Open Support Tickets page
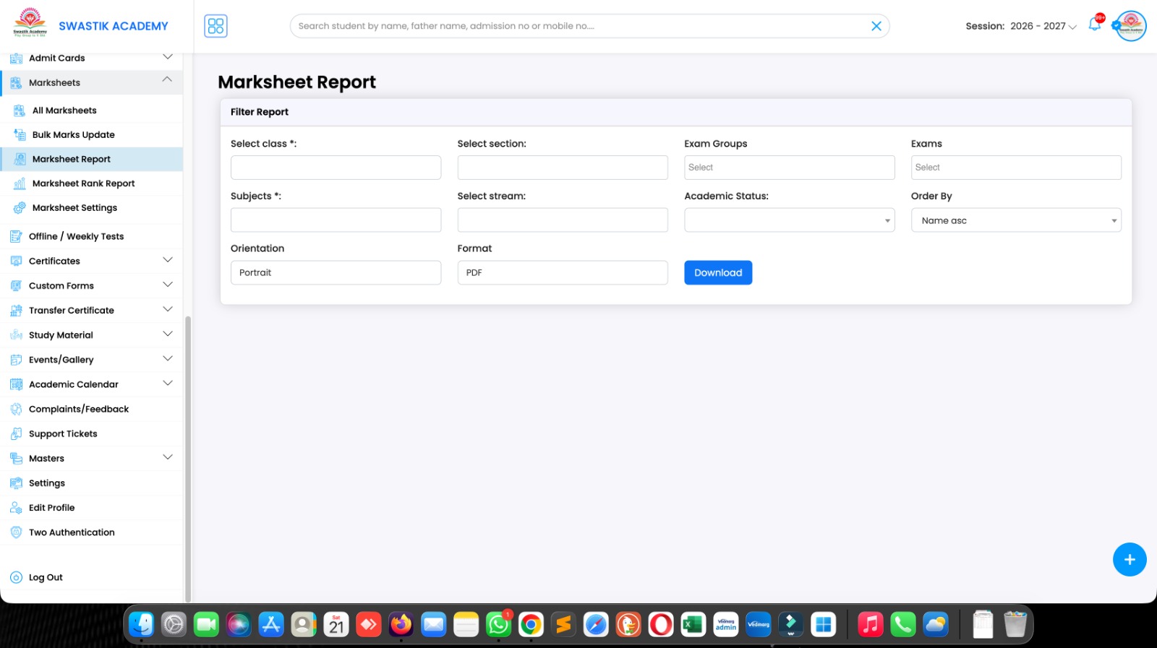Screen dimensions: 1157x648 [x=91, y=433]
